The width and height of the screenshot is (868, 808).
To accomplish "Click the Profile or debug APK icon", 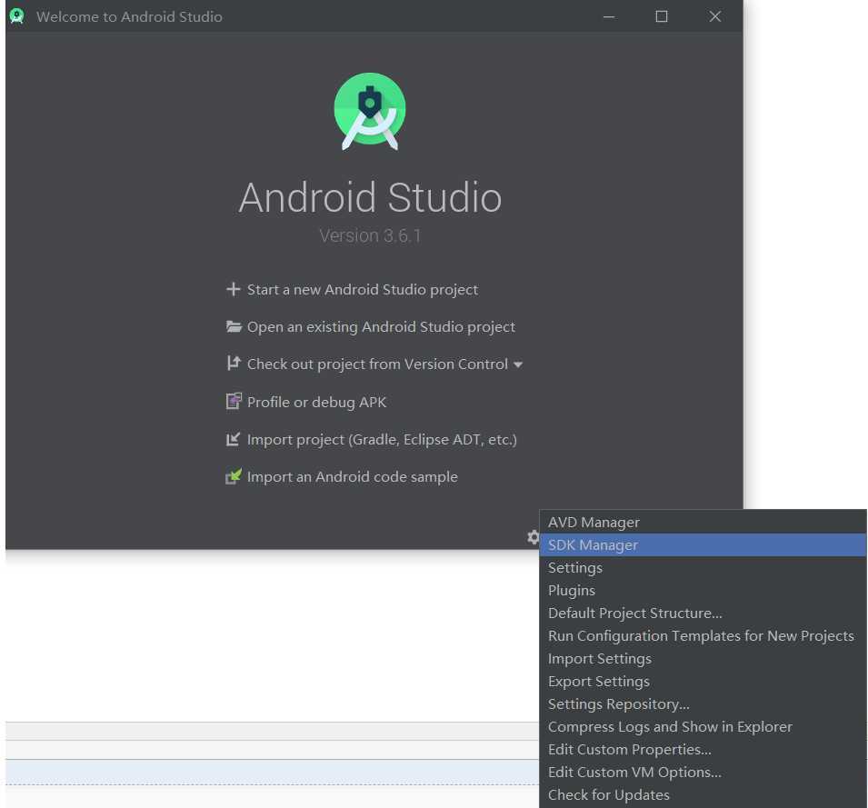I will tap(234, 401).
